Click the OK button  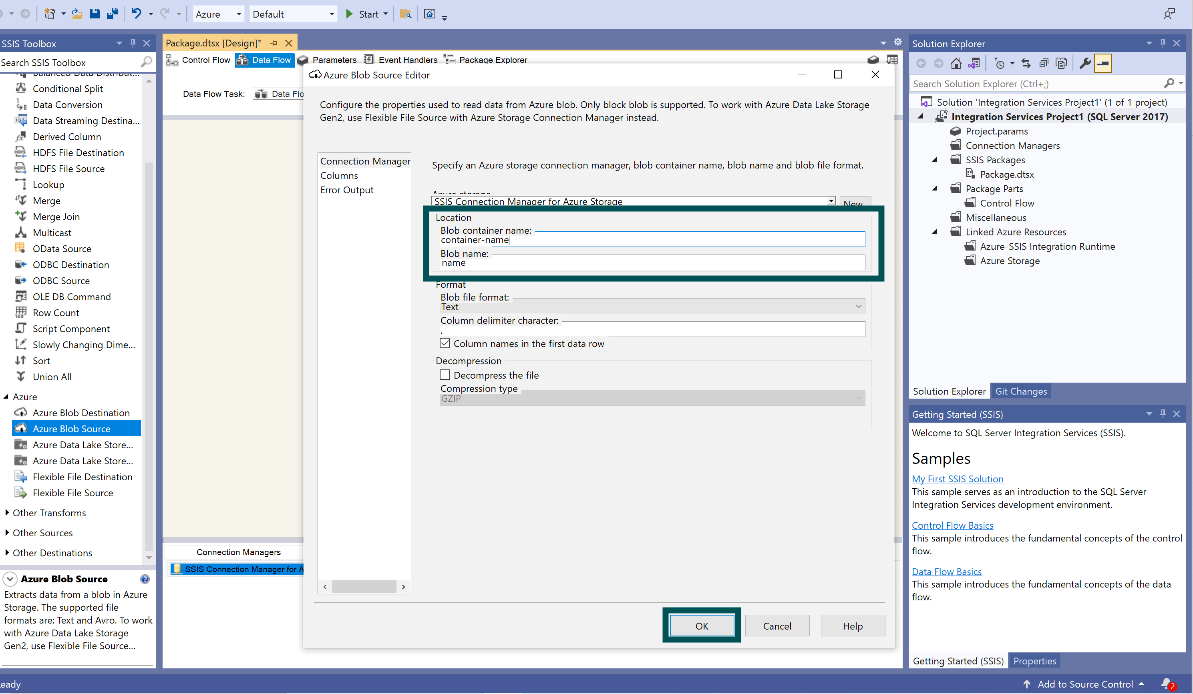(702, 626)
